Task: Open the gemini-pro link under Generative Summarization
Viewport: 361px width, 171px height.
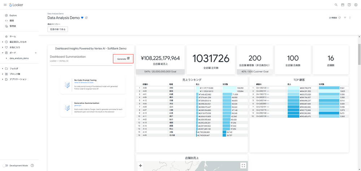Action: [78, 105]
